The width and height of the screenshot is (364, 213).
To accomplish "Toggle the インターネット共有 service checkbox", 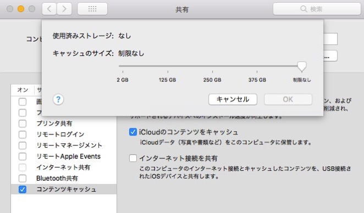I will pos(23,167).
